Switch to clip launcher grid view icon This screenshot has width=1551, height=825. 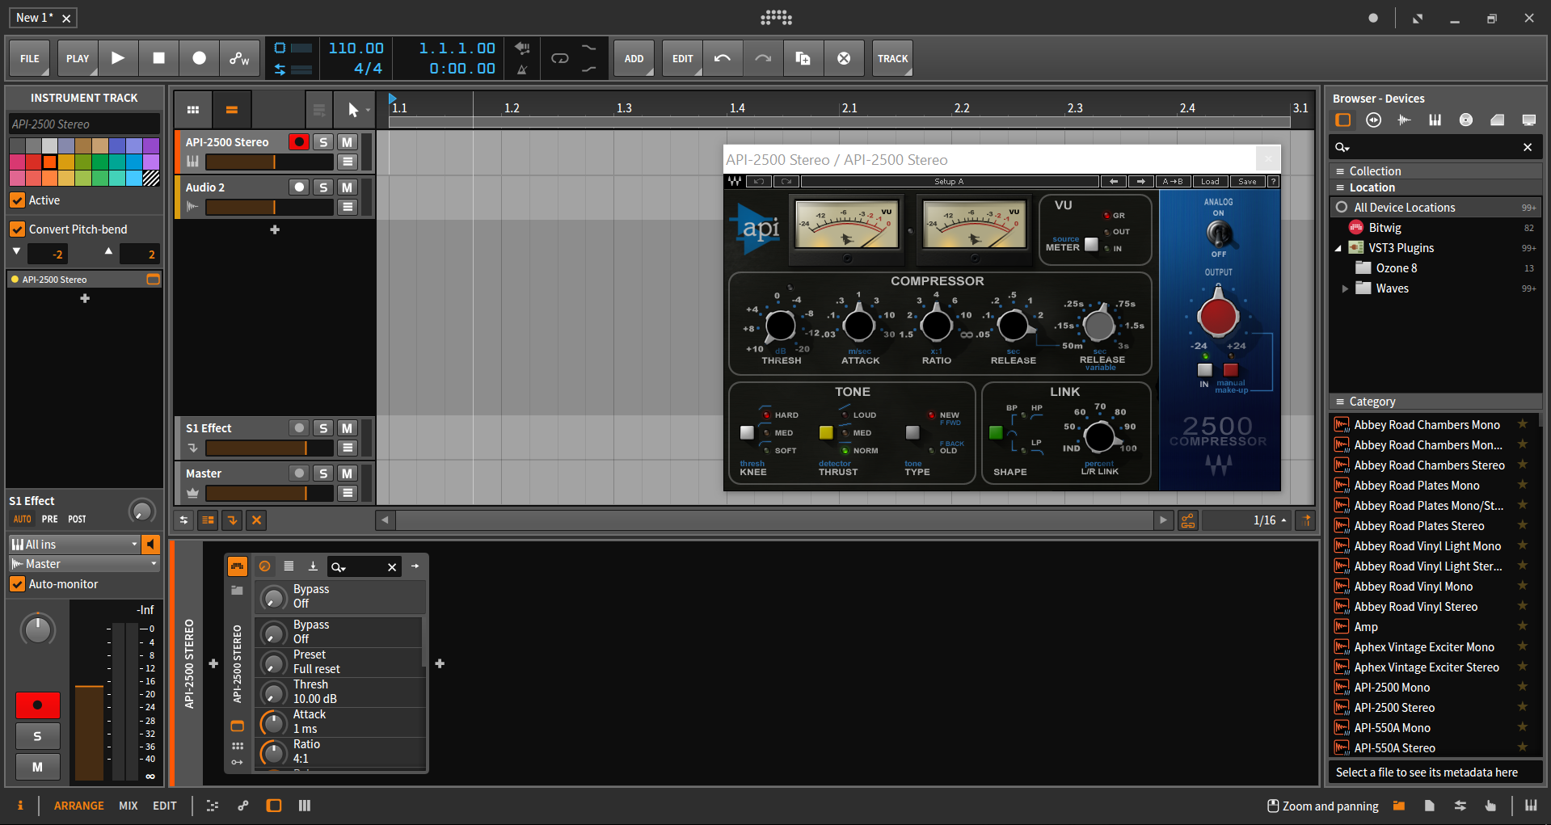coord(193,110)
